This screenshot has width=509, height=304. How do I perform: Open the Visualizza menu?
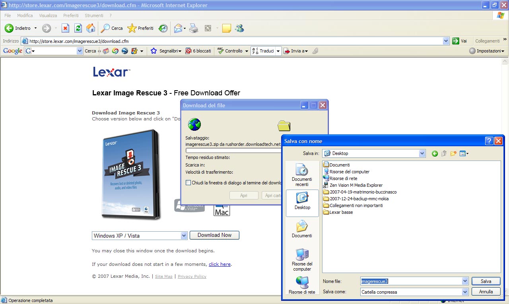[x=48, y=15]
